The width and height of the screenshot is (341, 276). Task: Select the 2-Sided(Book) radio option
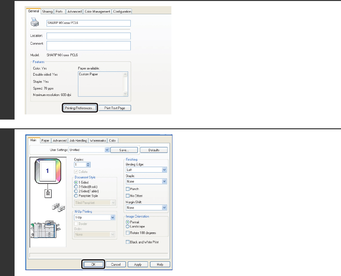[x=76, y=187]
